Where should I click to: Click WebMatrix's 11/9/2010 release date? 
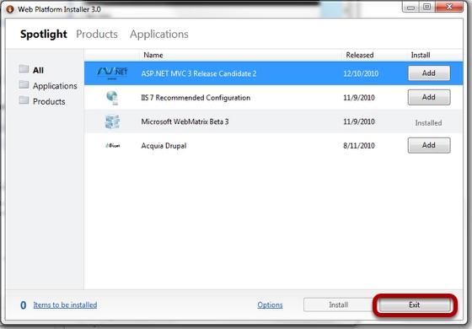pyautogui.click(x=359, y=121)
